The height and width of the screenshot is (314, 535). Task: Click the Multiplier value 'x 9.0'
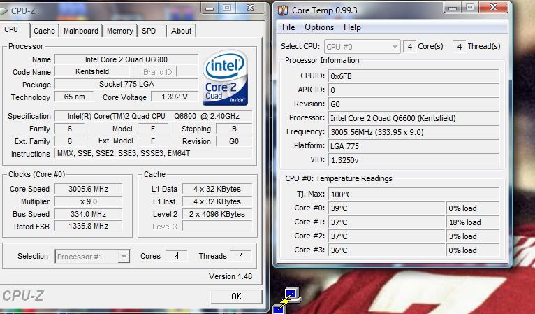point(89,201)
